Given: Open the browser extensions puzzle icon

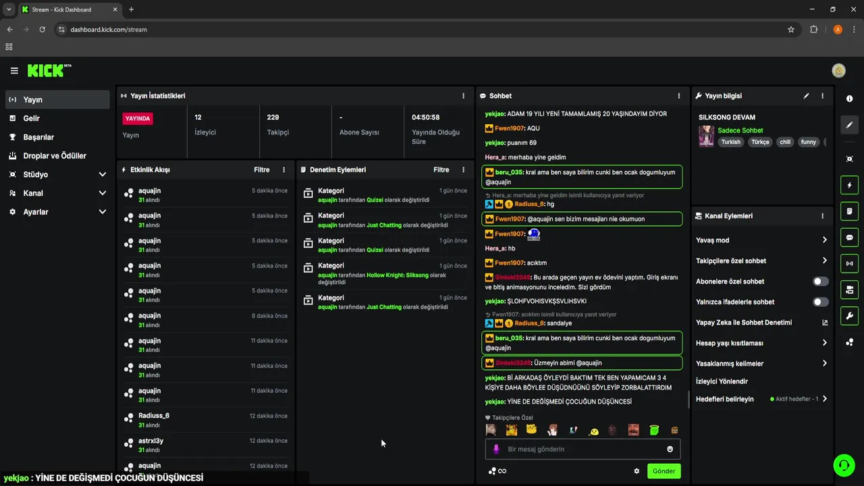Looking at the screenshot, I should (813, 30).
